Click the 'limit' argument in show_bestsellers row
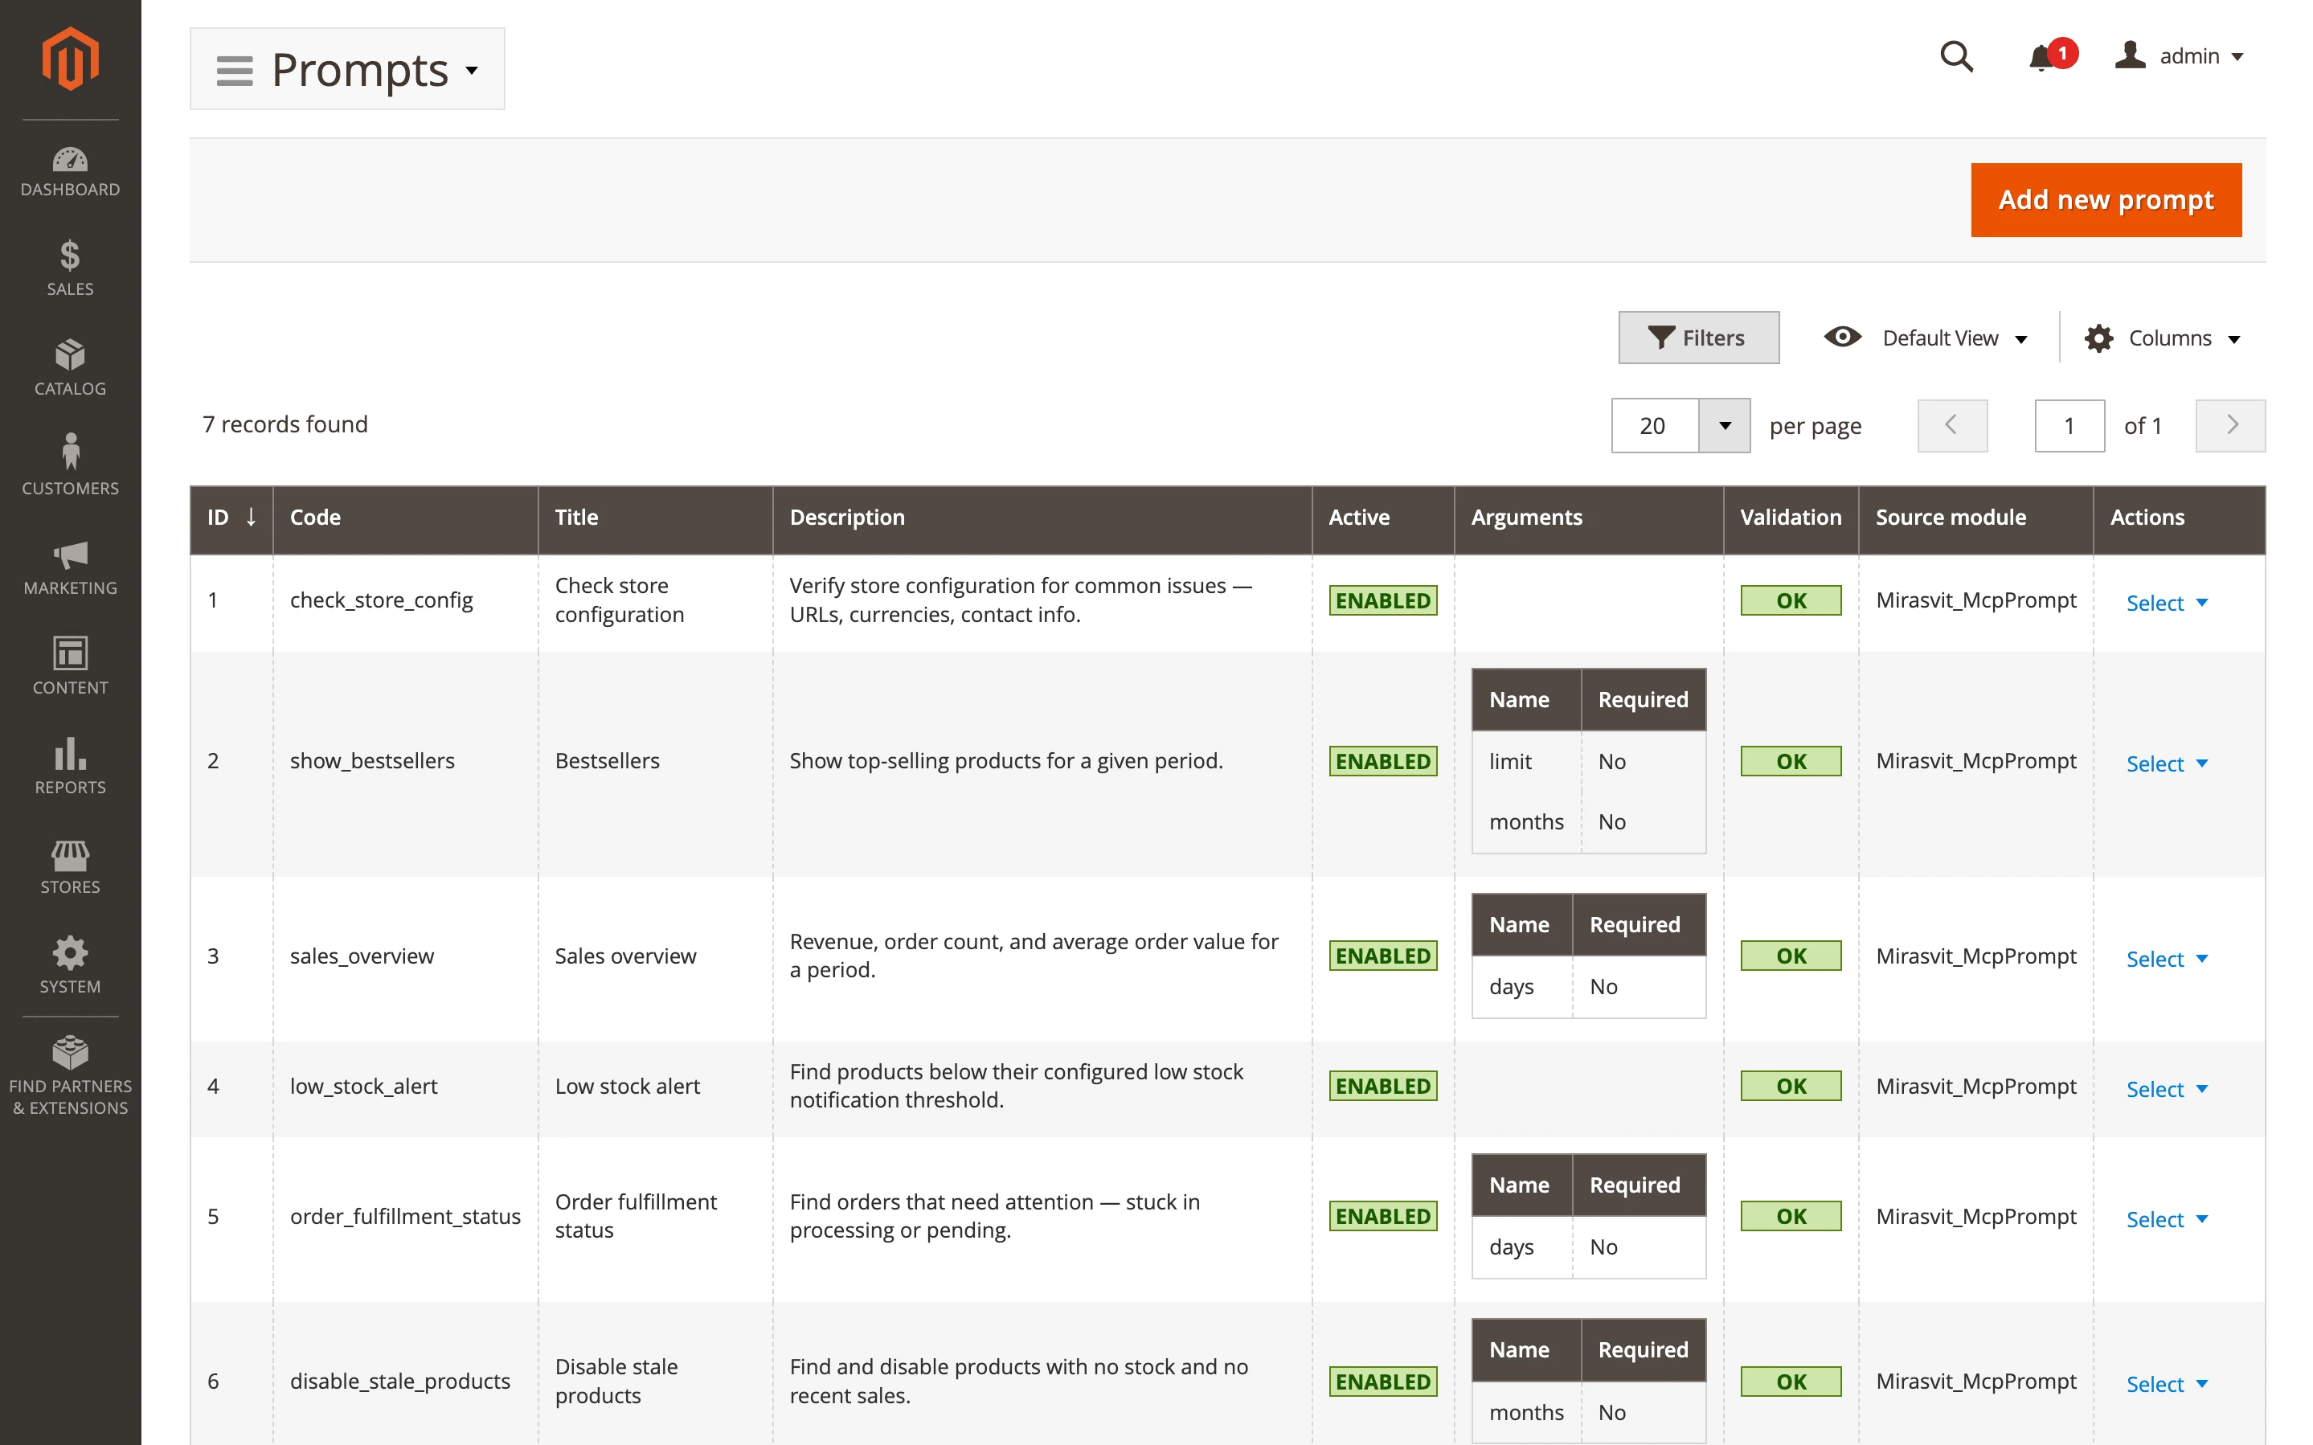The width and height of the screenshot is (2313, 1445). click(x=1509, y=761)
